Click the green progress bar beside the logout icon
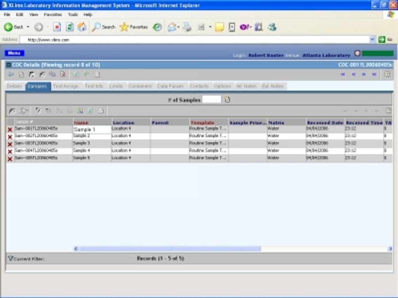 click(x=378, y=53)
